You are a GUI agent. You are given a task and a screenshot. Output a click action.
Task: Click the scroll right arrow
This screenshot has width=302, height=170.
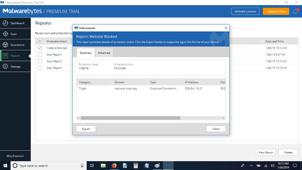click(223, 118)
